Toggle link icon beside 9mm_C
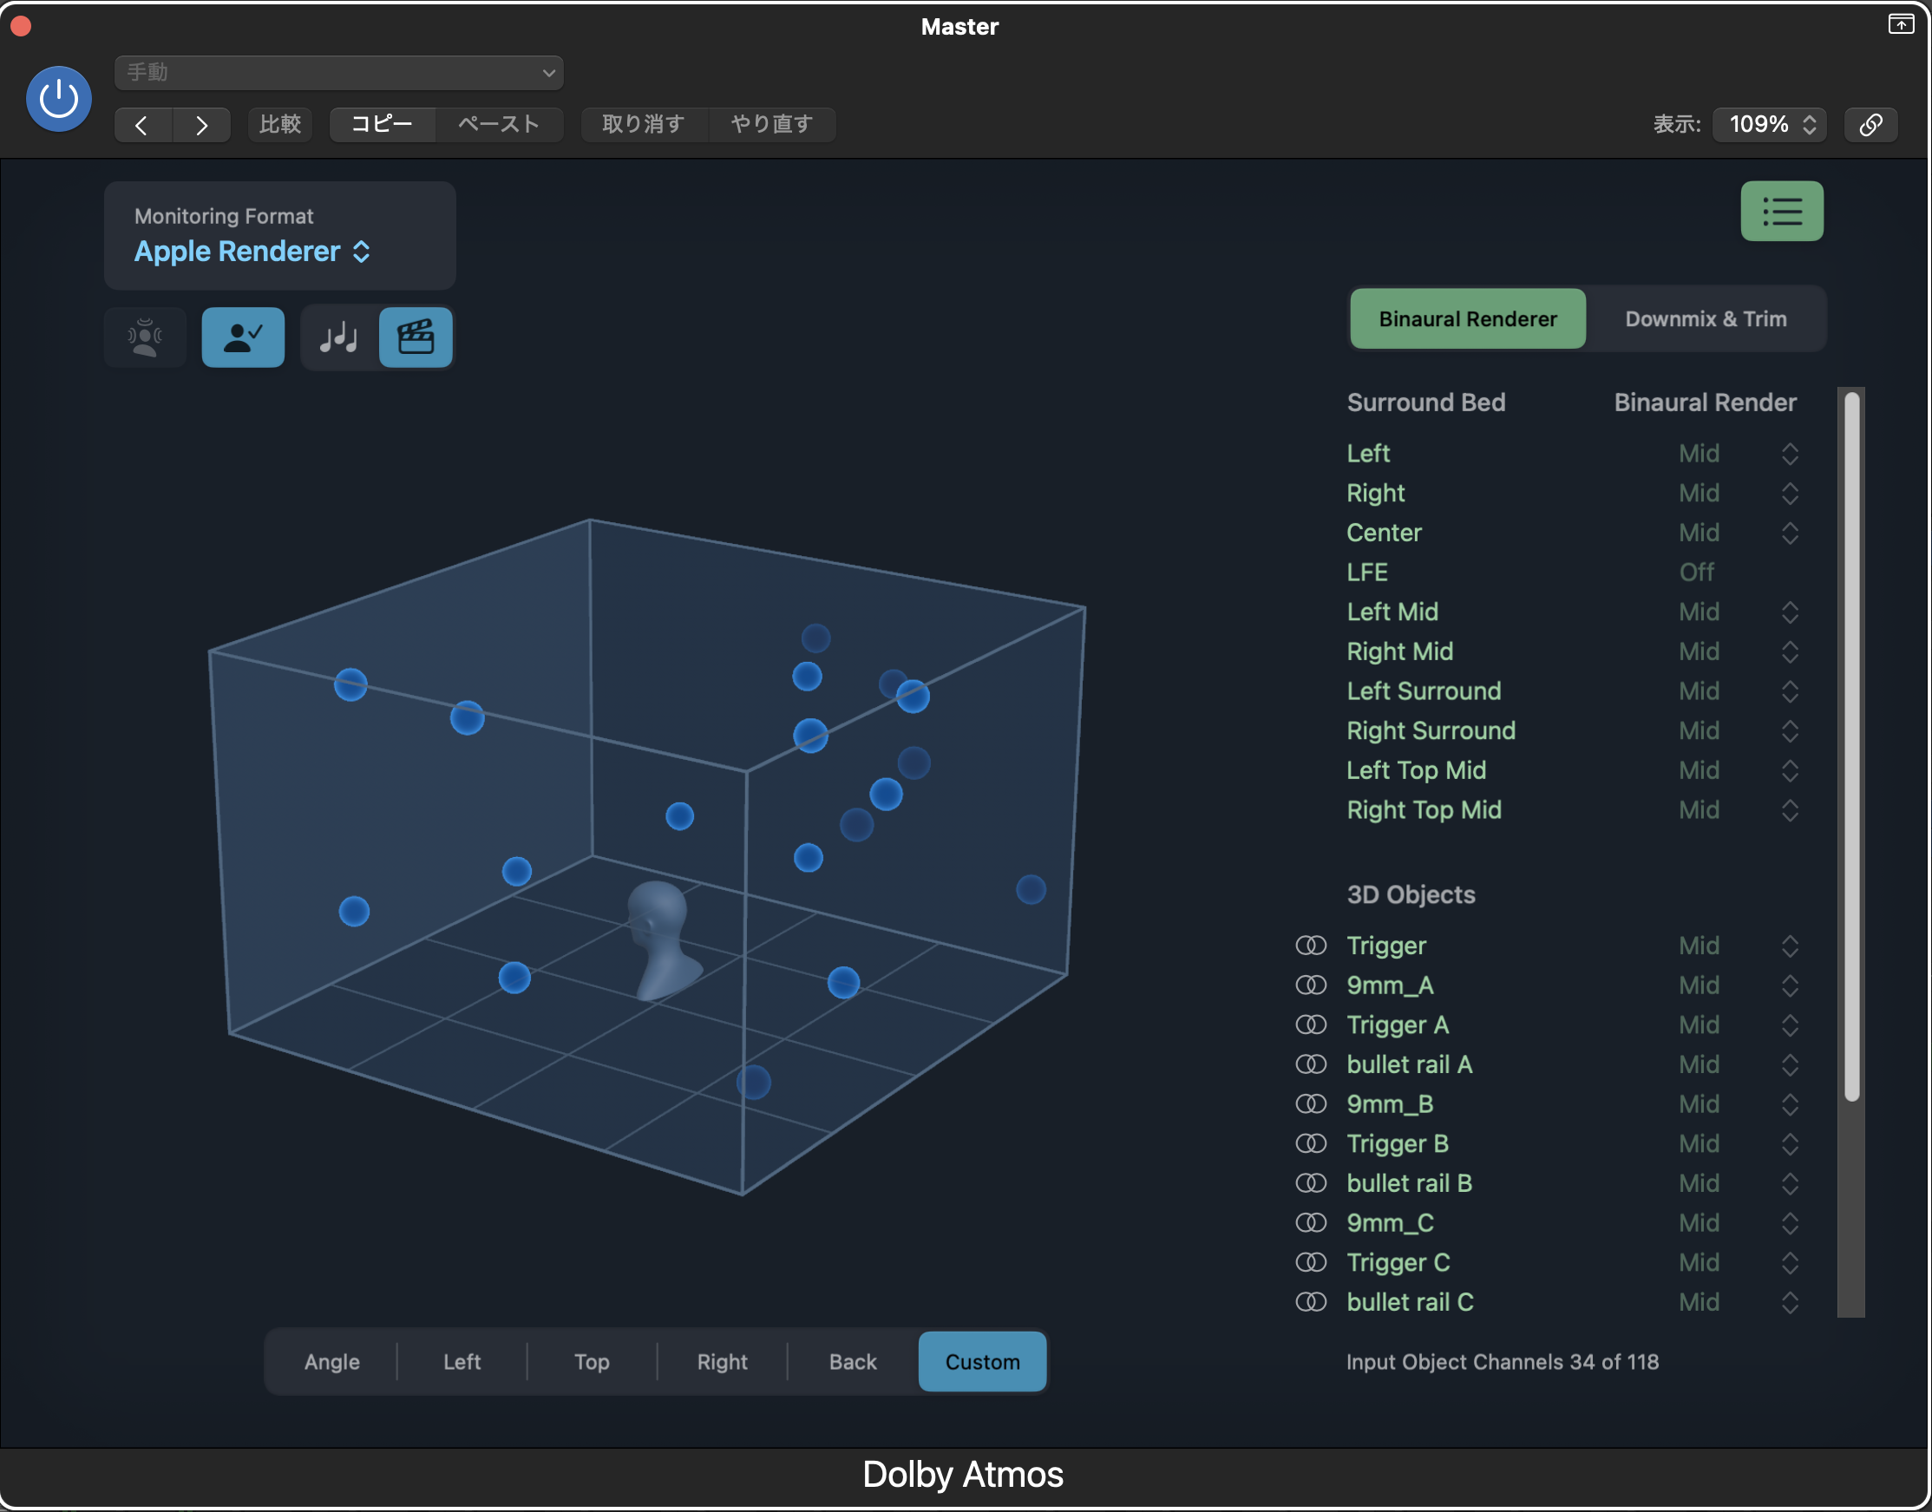Viewport: 1932px width, 1512px height. 1311,1222
